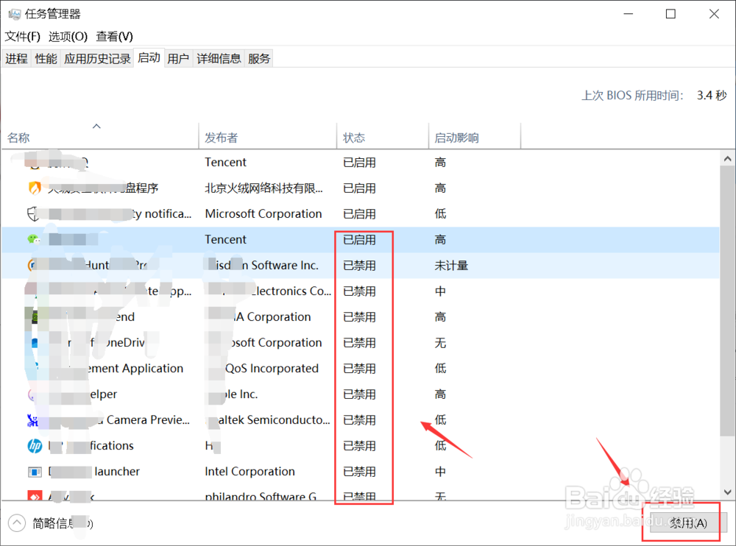The width and height of the screenshot is (736, 546).
Task: Switch to the 详细信息 tab
Action: point(219,59)
